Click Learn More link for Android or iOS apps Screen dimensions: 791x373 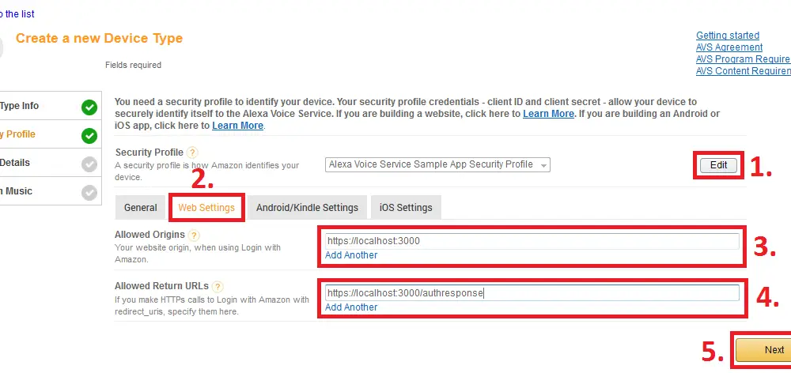coord(237,126)
